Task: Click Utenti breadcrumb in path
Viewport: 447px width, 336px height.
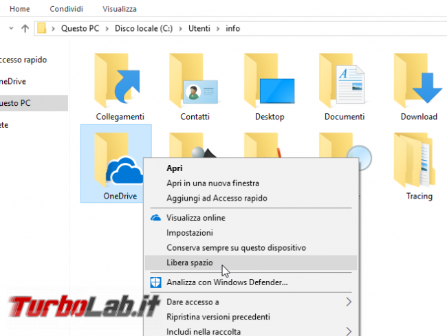Action: (x=199, y=28)
